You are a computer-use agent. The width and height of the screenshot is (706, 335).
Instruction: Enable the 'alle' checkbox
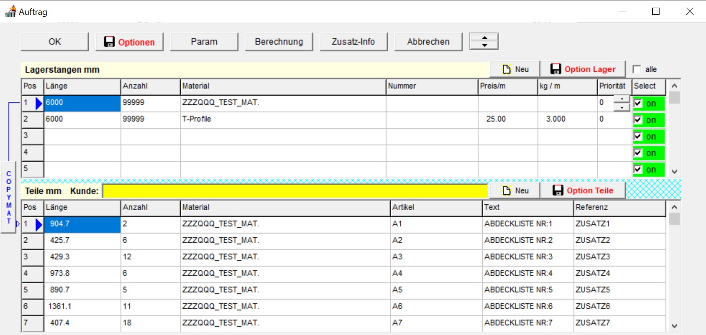(637, 69)
